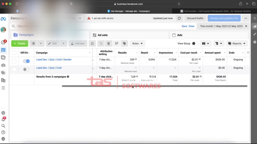The image size is (257, 144).
Task: Click the horizontal table scrollbar
Action: [154, 86]
